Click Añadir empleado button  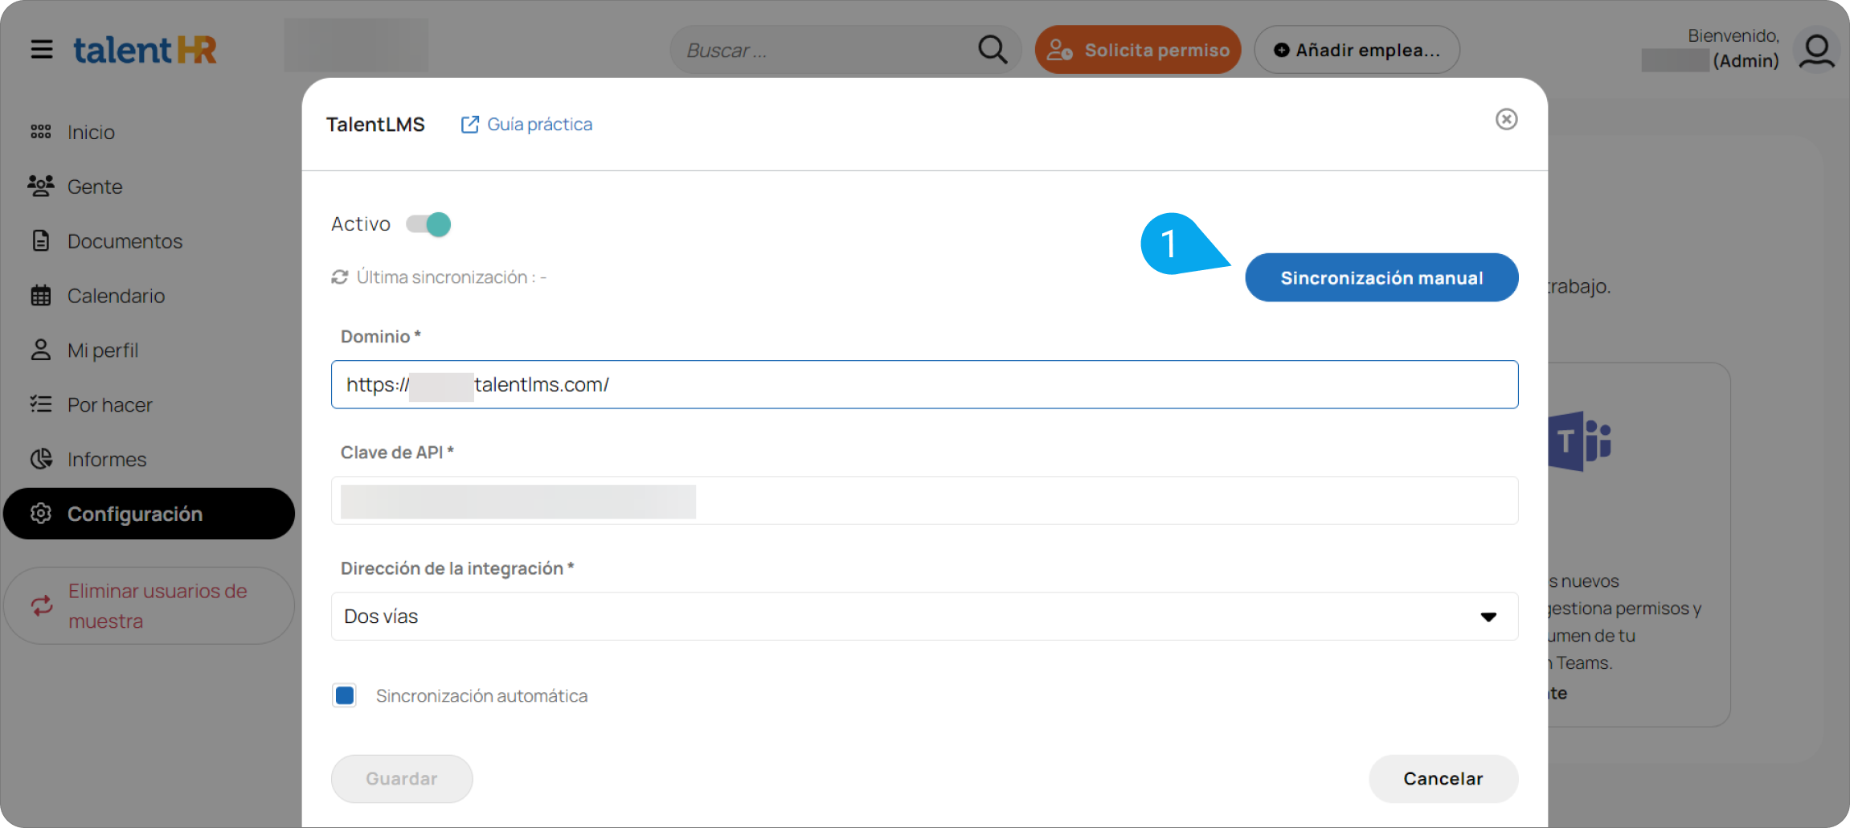[1357, 50]
